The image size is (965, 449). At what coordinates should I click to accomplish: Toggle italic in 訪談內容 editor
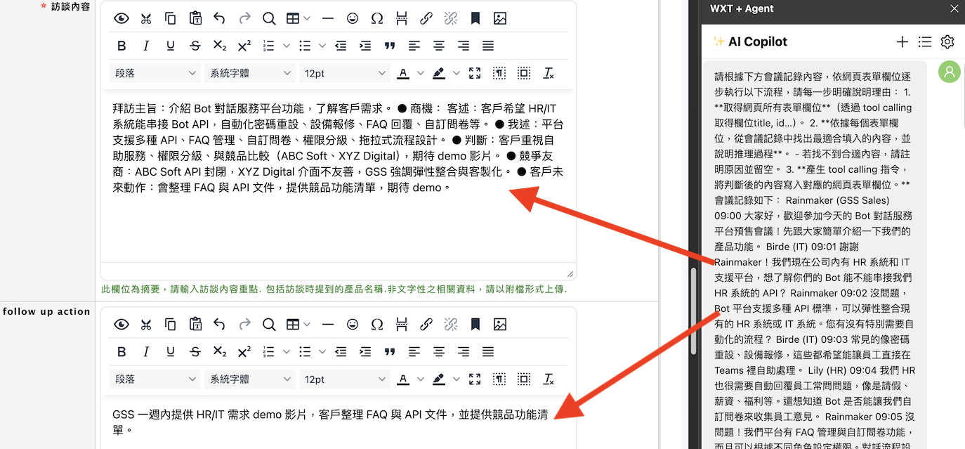coord(146,46)
